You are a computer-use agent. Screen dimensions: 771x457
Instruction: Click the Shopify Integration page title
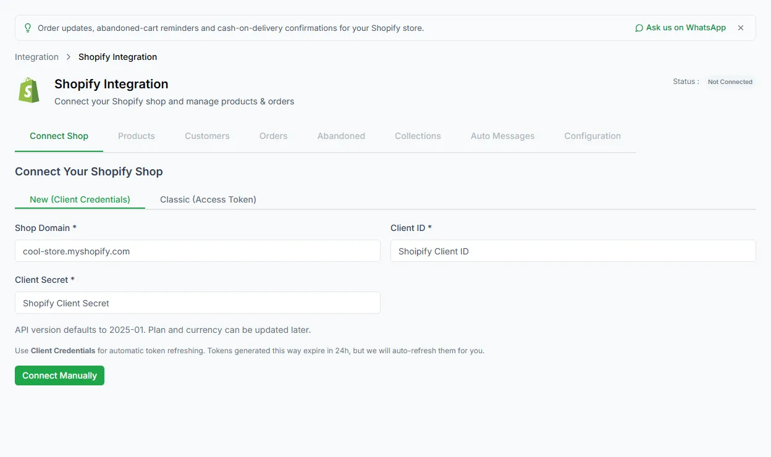(x=111, y=84)
